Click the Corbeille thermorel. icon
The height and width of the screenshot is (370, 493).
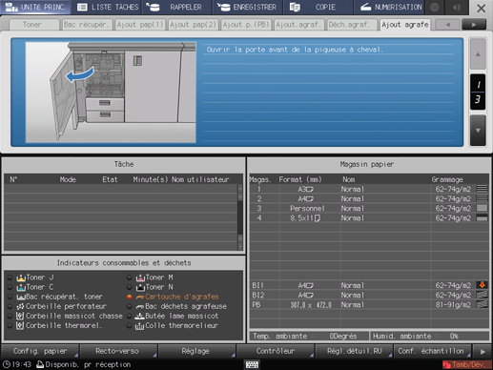click(20, 325)
